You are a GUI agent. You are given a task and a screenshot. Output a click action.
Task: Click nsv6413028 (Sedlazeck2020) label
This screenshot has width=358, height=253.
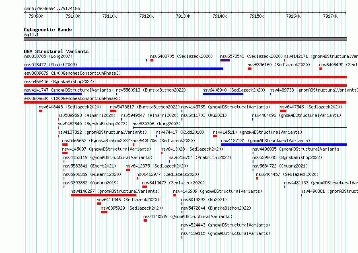[x=192, y=149]
